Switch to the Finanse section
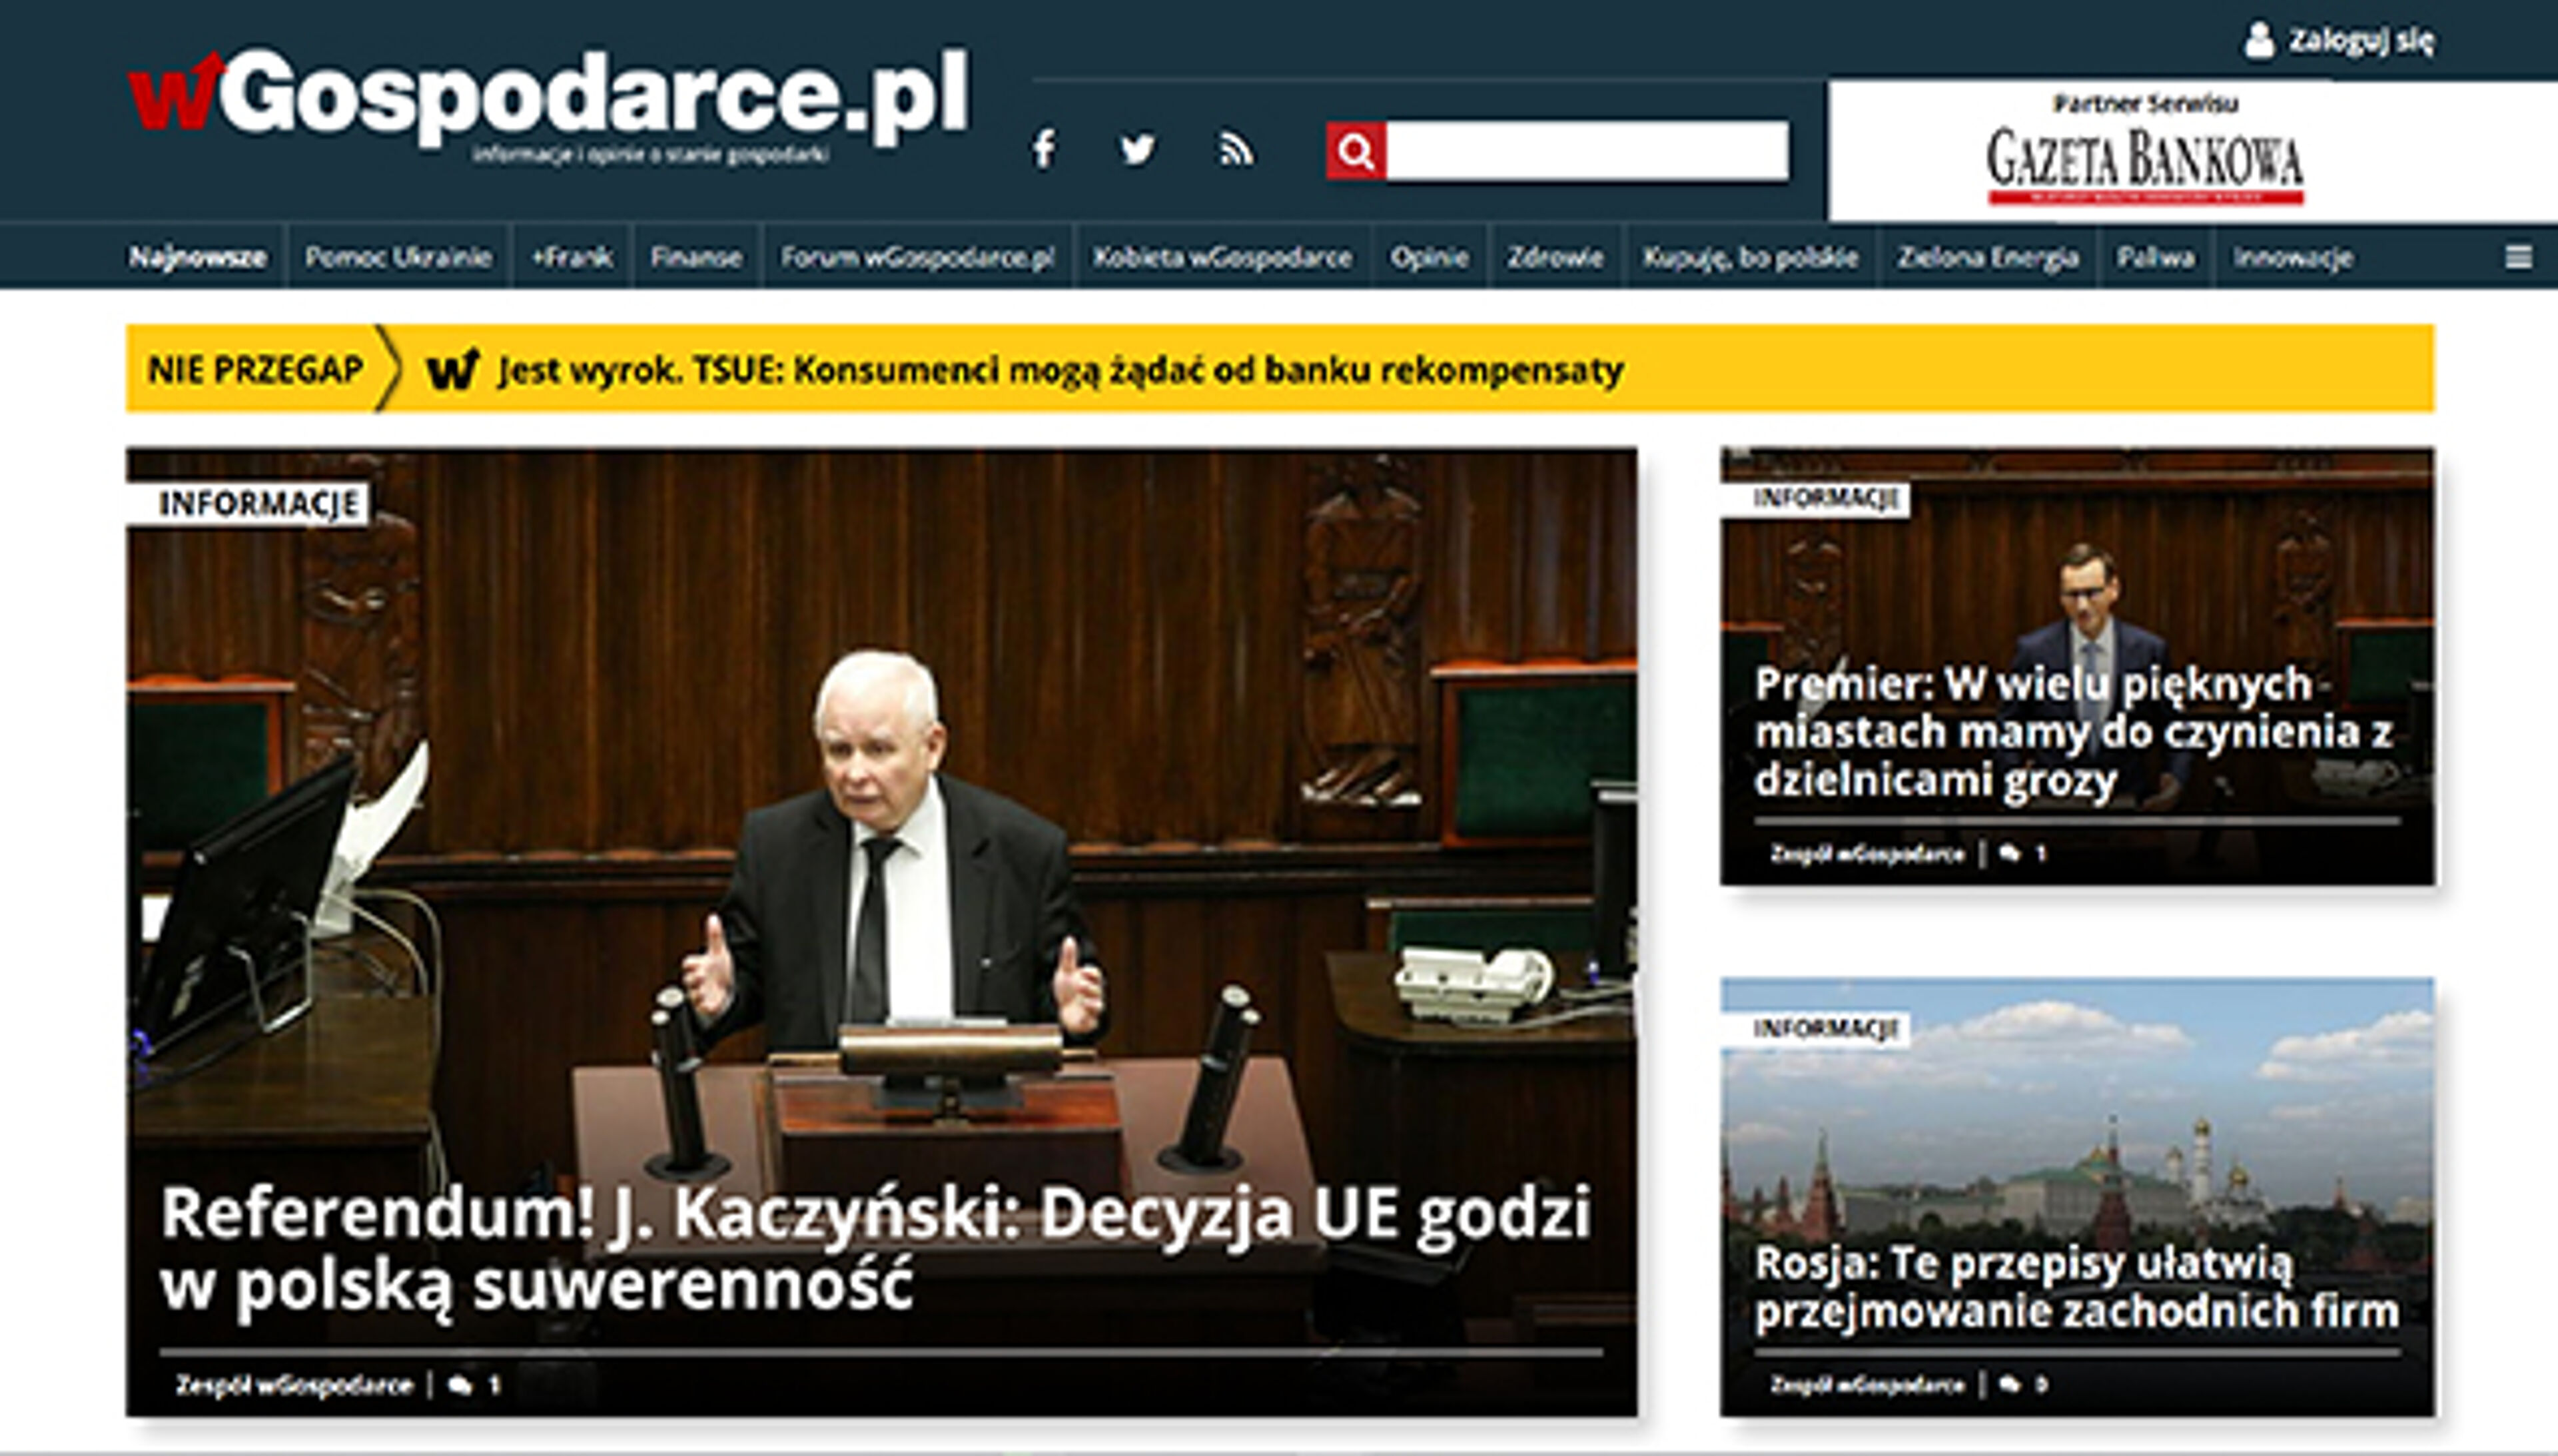This screenshot has width=2558, height=1456. pos(697,257)
